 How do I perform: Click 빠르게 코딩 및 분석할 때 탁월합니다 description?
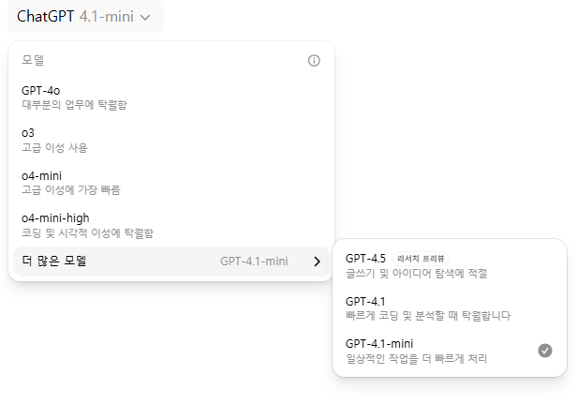[428, 316]
